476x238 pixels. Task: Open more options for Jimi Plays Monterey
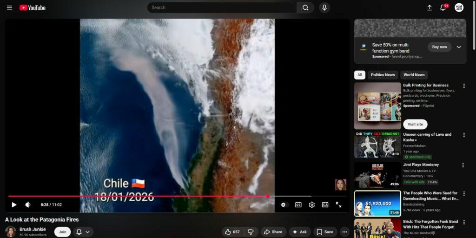tap(463, 165)
